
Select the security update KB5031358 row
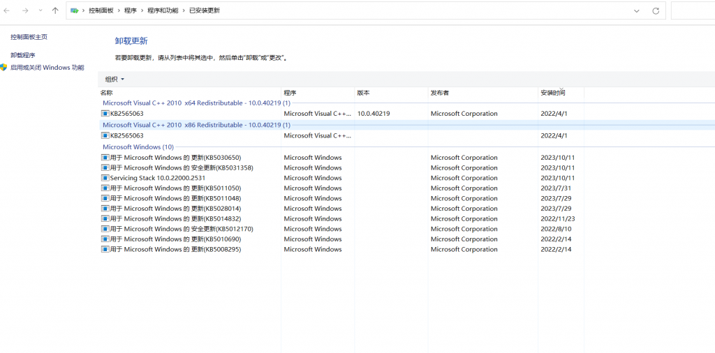pos(182,168)
